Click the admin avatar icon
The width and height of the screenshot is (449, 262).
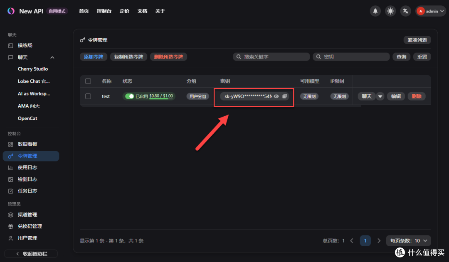(420, 11)
